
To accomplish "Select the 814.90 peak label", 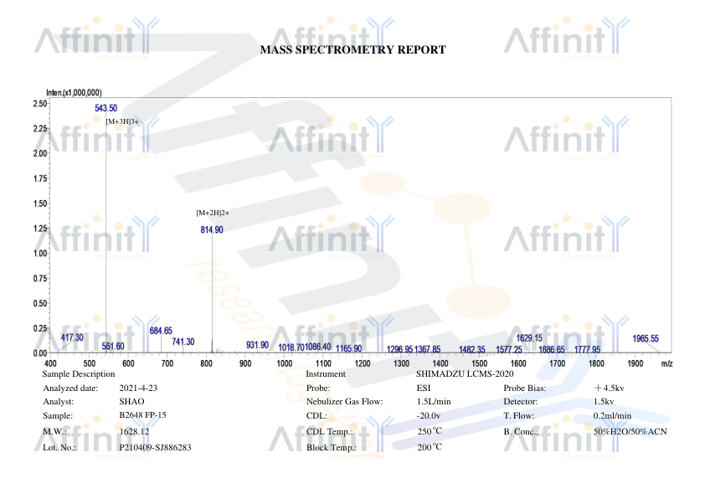I will pyautogui.click(x=212, y=229).
